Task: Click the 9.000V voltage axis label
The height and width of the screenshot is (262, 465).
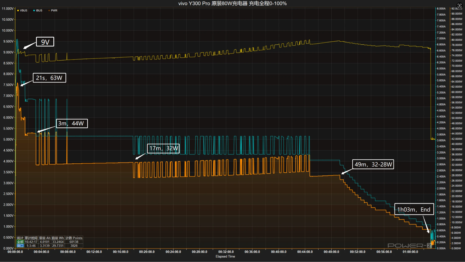Action: [x=8, y=52]
